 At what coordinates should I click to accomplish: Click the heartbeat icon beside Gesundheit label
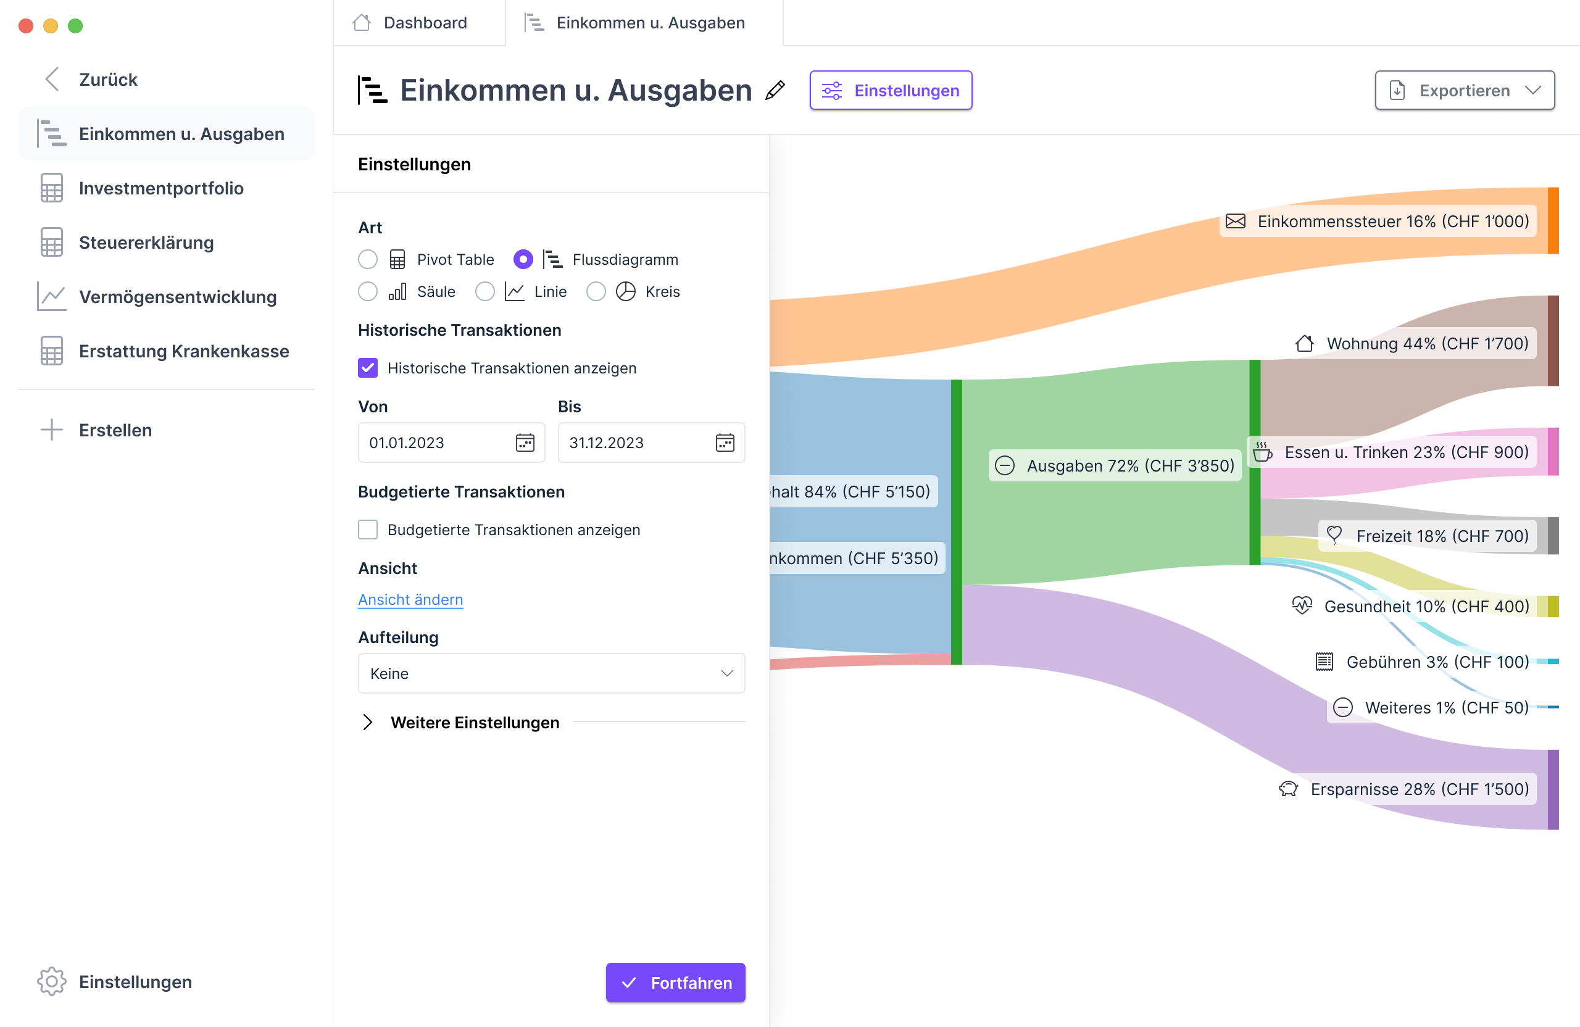1302,605
